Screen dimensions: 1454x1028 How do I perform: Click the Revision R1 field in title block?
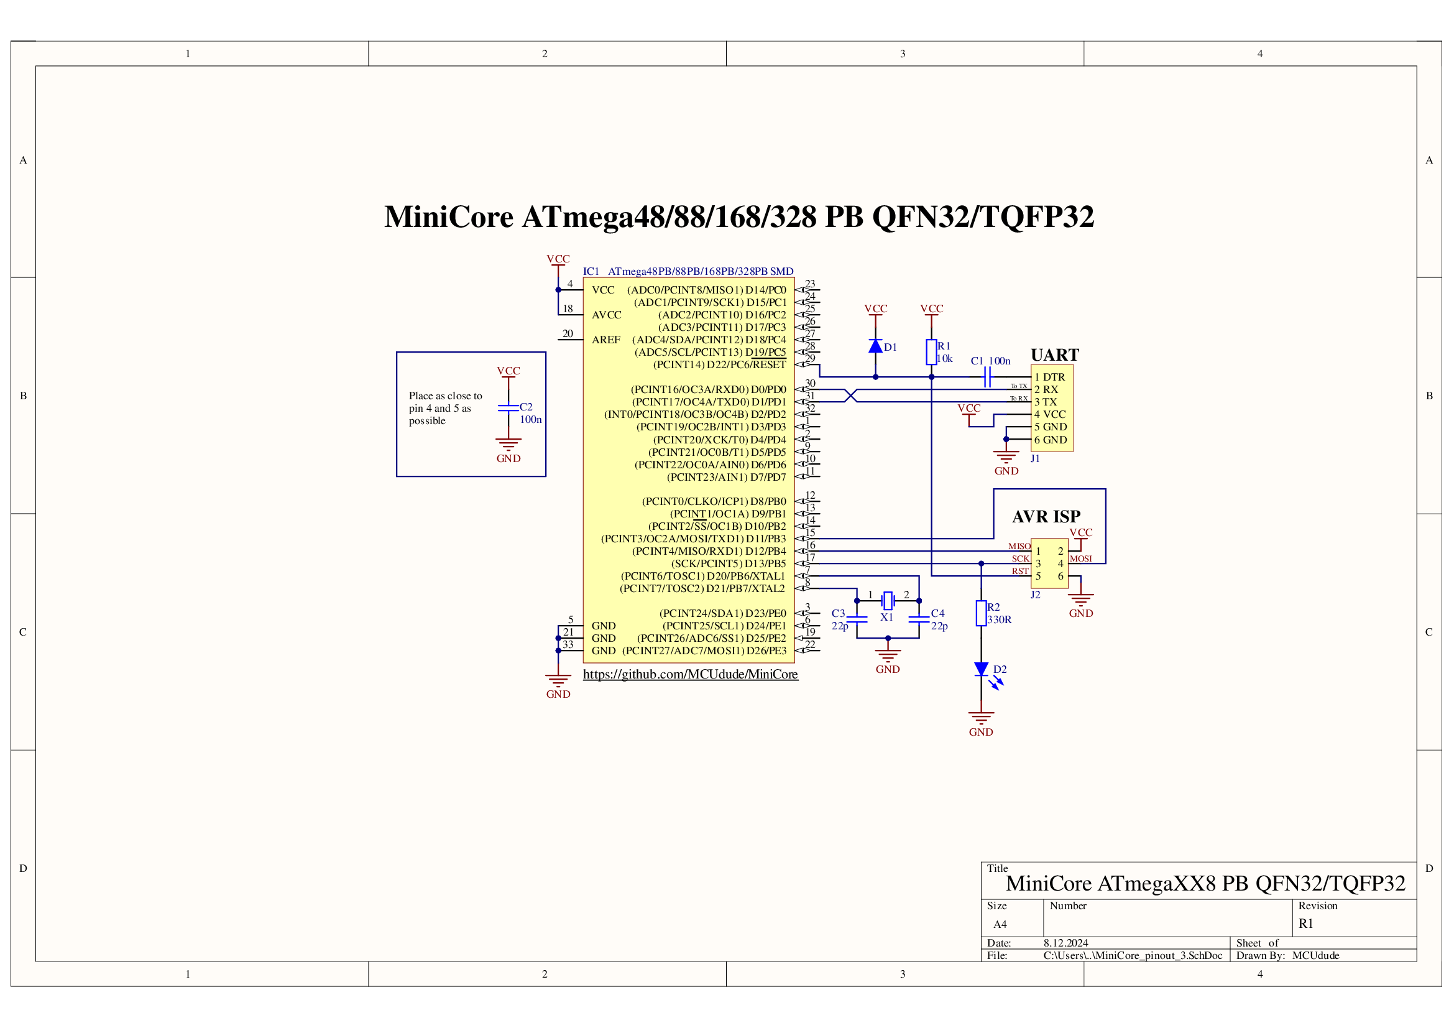pos(1306,924)
